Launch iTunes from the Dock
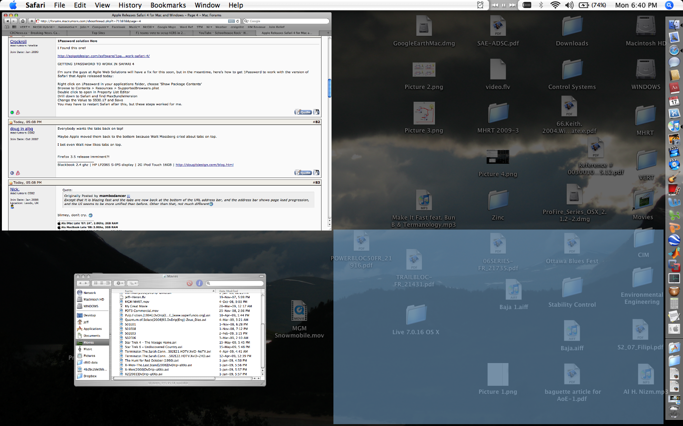The image size is (683, 426). (x=674, y=126)
